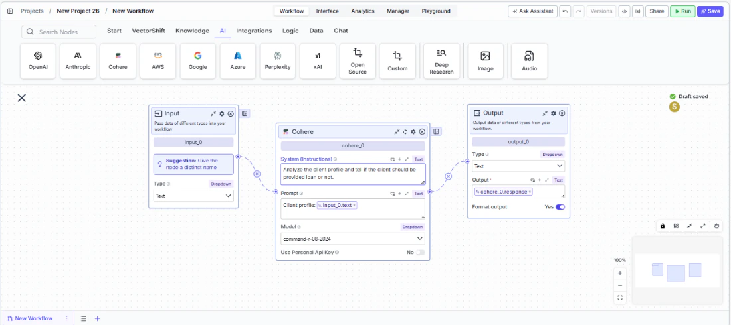Add a Perplexity node
This screenshot has width=731, height=325.
(x=277, y=61)
